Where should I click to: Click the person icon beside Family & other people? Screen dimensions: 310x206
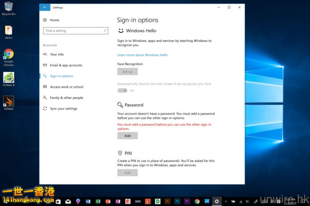[45, 98]
